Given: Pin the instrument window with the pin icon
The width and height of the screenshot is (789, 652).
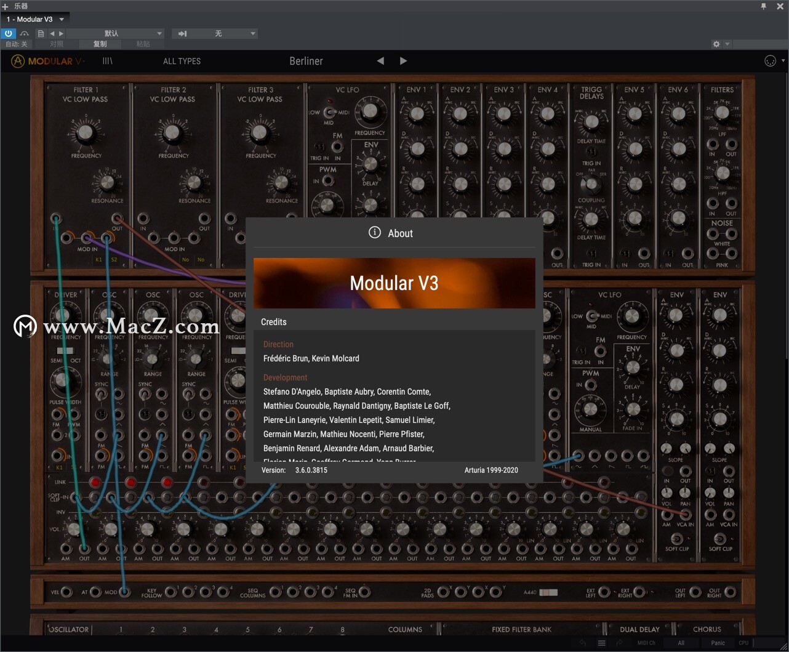Looking at the screenshot, I should click(x=764, y=6).
